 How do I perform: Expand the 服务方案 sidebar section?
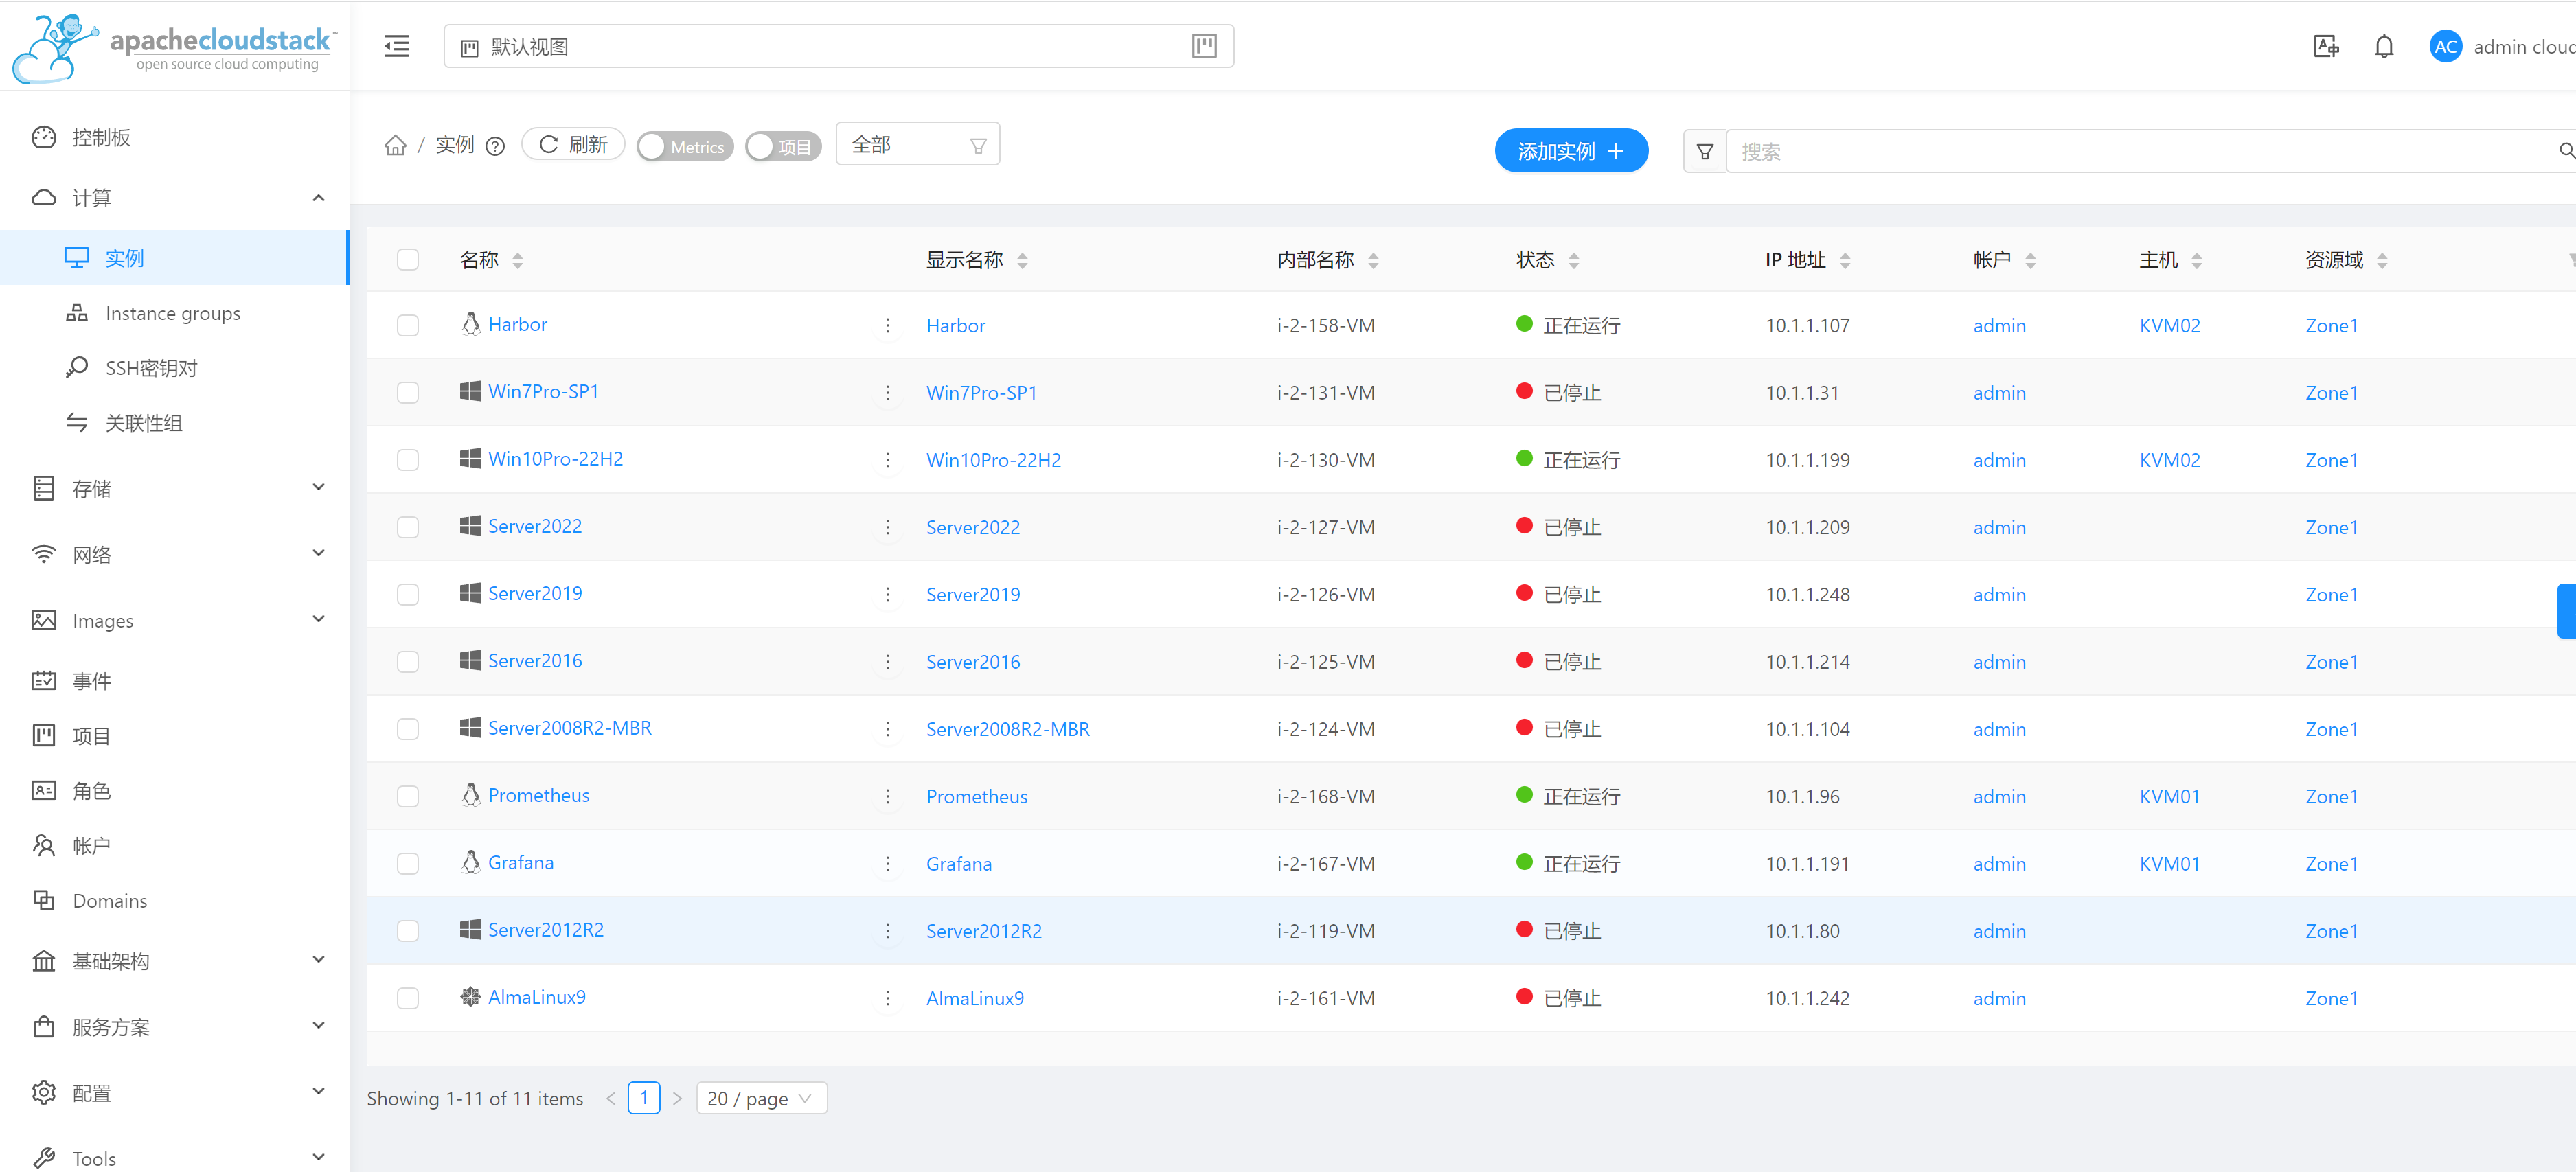[x=175, y=1026]
